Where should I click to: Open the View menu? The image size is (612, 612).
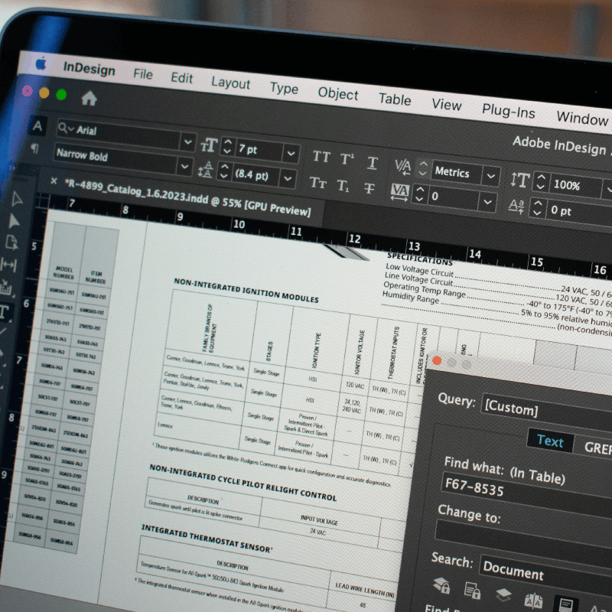tap(447, 105)
